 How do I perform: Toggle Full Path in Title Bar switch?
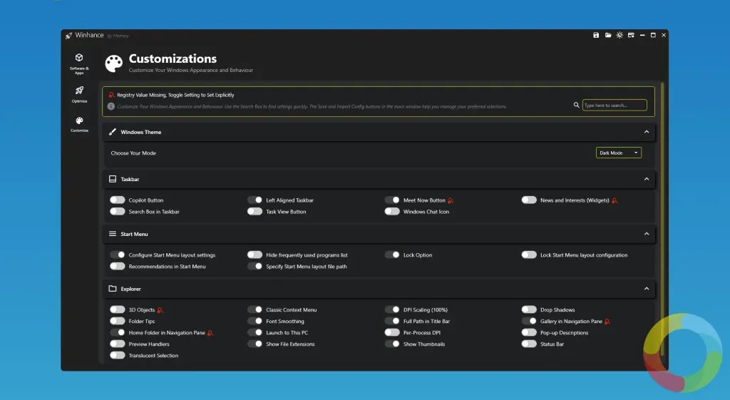392,321
